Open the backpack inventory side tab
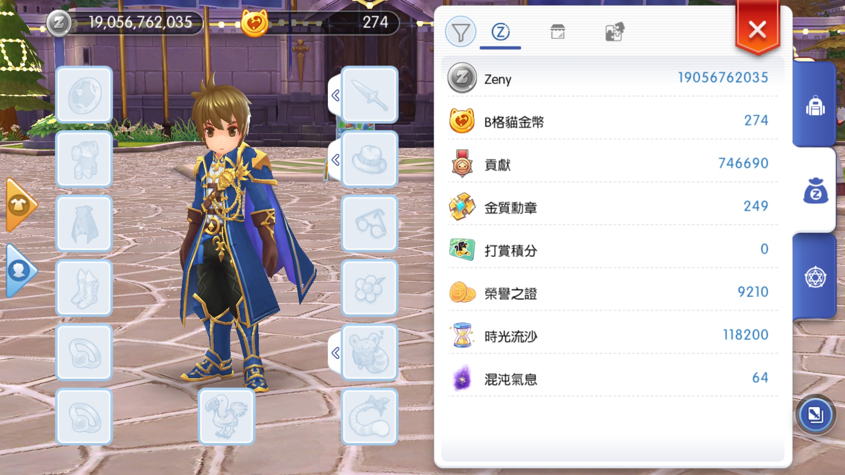The width and height of the screenshot is (845, 475). 815,105
